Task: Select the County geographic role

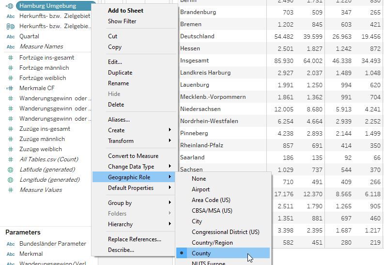Action: [x=201, y=253]
